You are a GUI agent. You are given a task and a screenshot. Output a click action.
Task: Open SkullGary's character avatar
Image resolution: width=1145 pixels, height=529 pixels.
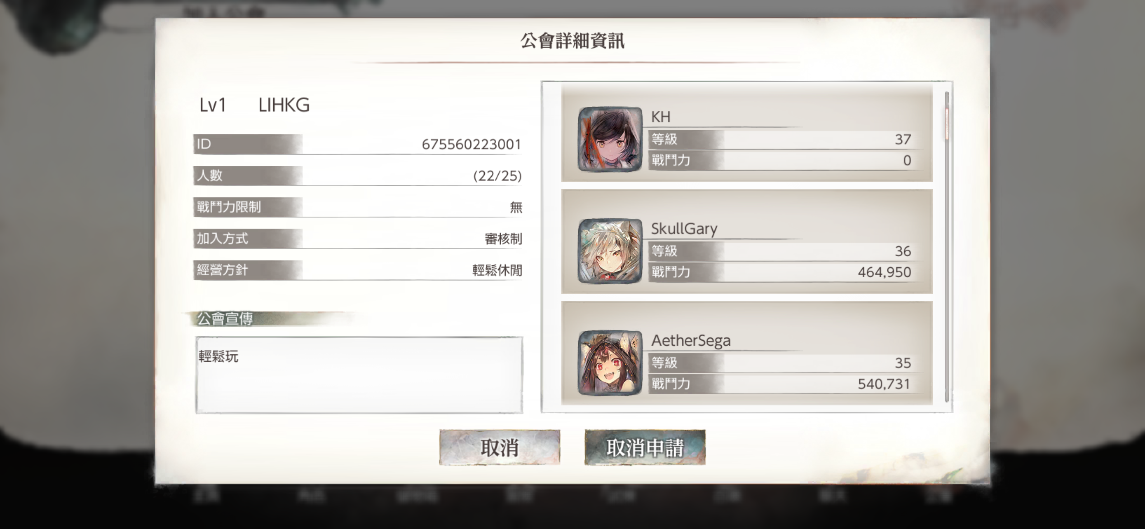(610, 251)
